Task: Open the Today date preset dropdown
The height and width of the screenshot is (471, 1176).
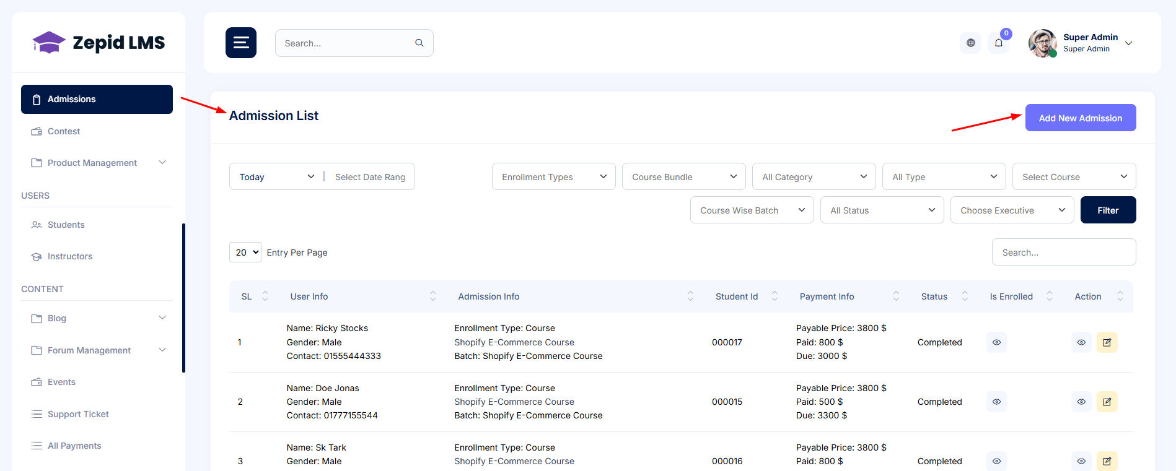Action: click(276, 177)
